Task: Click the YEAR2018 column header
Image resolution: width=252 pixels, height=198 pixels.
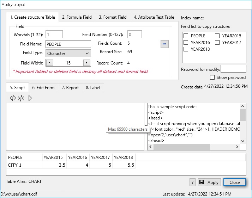Action: point(124,157)
